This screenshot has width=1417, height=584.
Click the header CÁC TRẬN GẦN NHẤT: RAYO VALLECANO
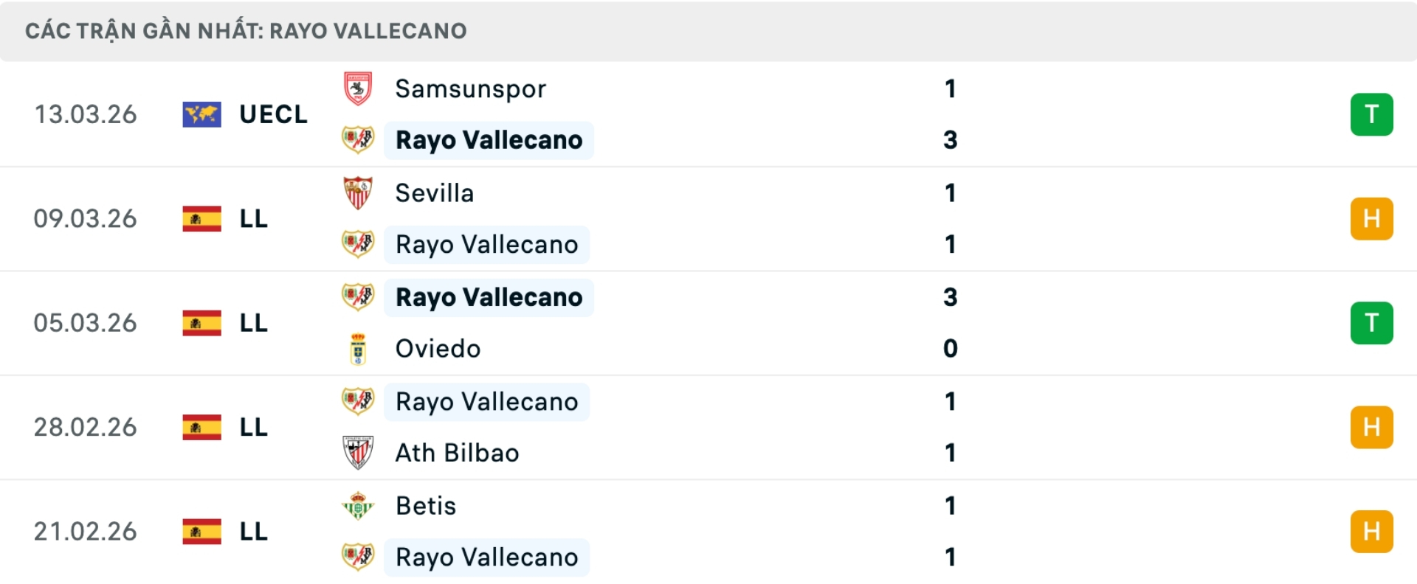pos(246,30)
